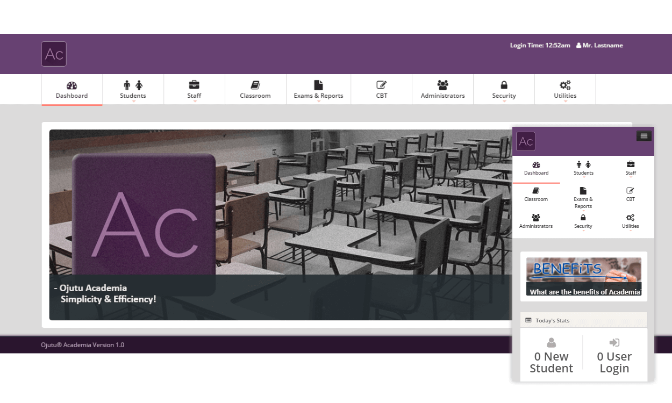Click the Today's Stats header icon

click(528, 320)
